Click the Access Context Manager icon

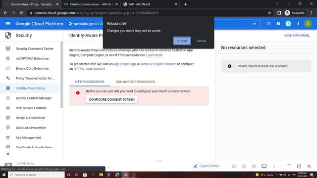(8, 98)
